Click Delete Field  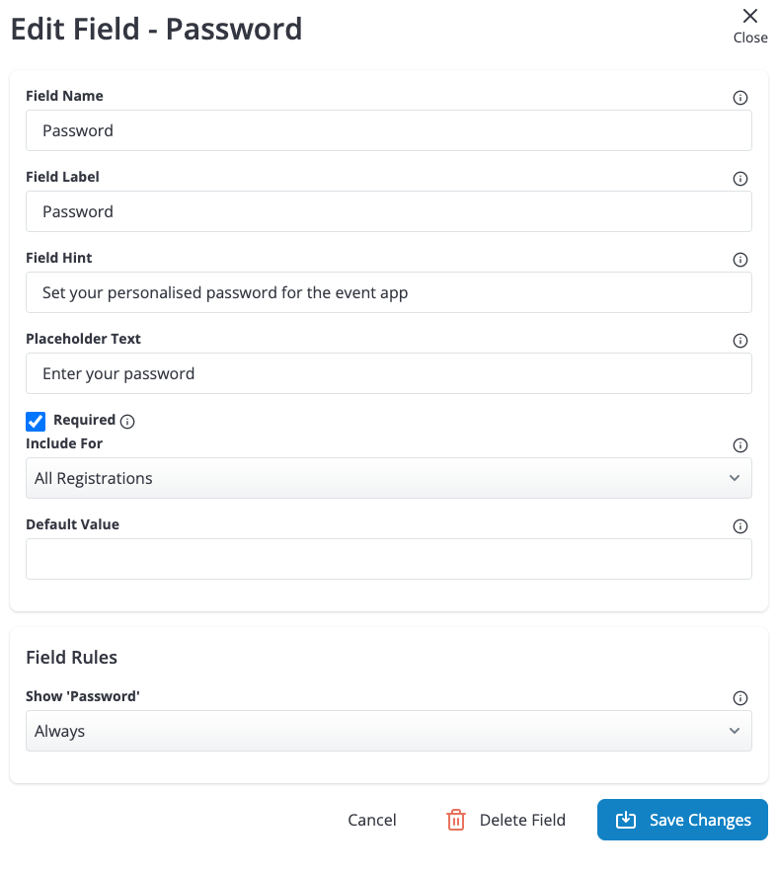click(522, 820)
